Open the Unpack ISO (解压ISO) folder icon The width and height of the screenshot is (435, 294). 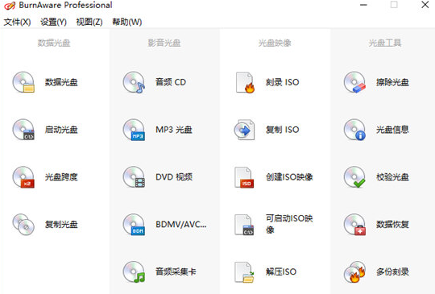[x=244, y=271]
